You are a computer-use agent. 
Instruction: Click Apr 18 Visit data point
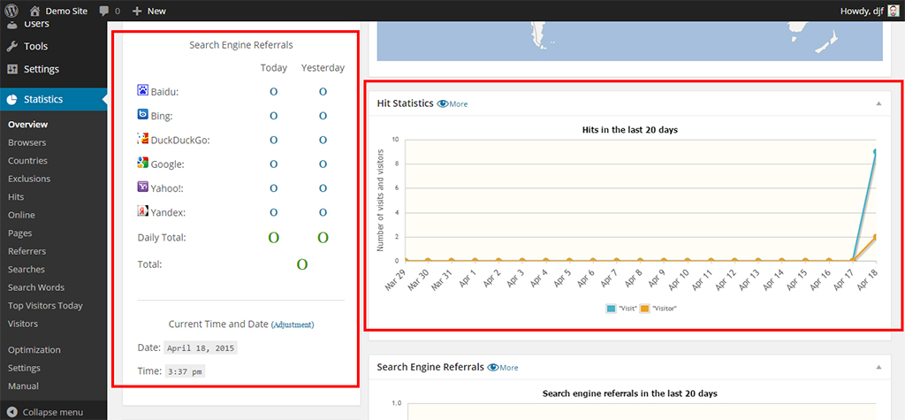pyautogui.click(x=875, y=152)
